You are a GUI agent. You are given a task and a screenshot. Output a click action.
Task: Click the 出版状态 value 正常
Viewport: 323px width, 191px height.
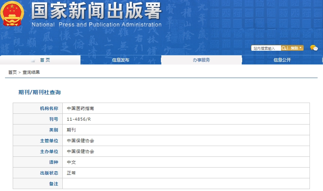(x=71, y=173)
